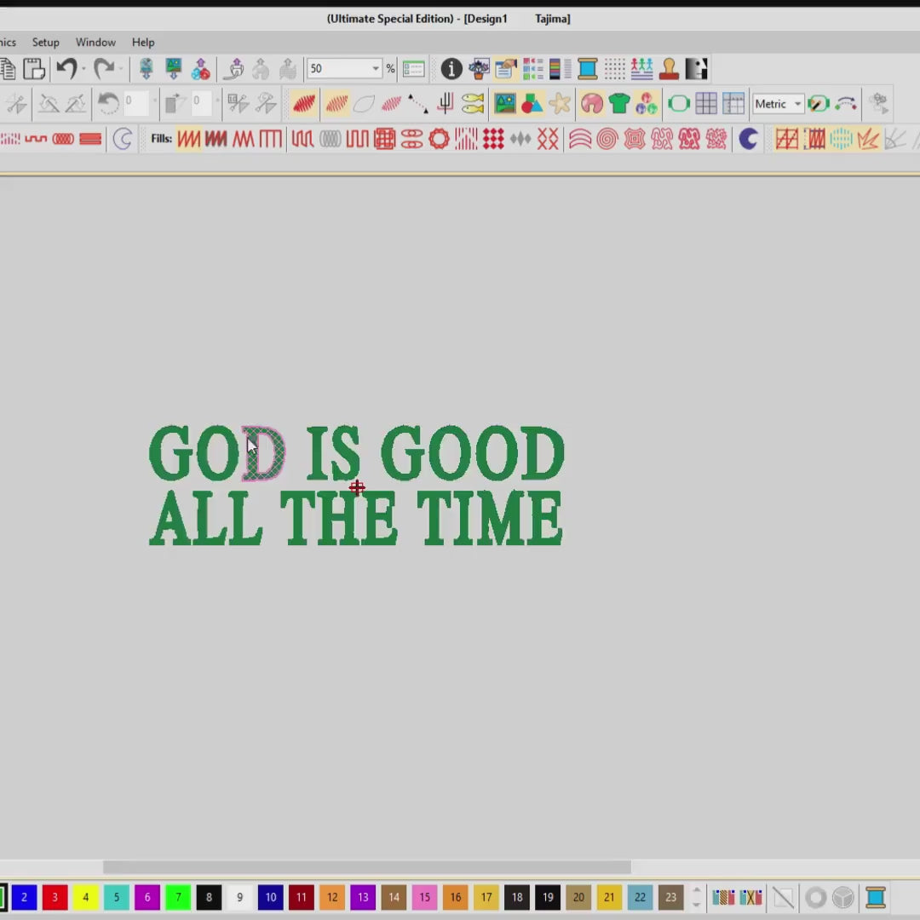Click the green hoop frame icon
The height and width of the screenshot is (920, 920).
(678, 104)
